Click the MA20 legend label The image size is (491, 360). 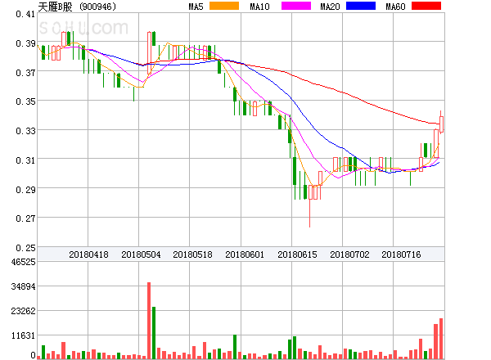(x=330, y=7)
